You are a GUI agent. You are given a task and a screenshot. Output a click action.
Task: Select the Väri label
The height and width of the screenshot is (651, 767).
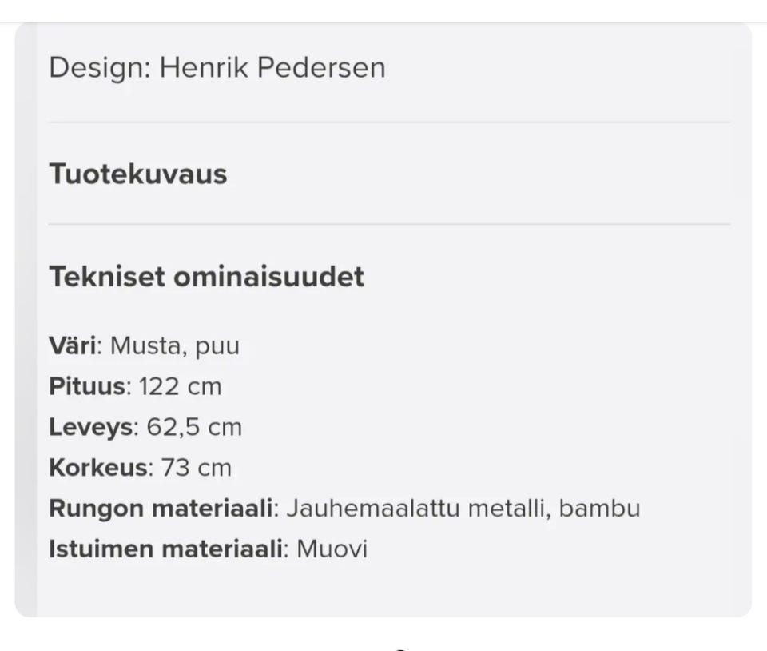[x=74, y=346]
